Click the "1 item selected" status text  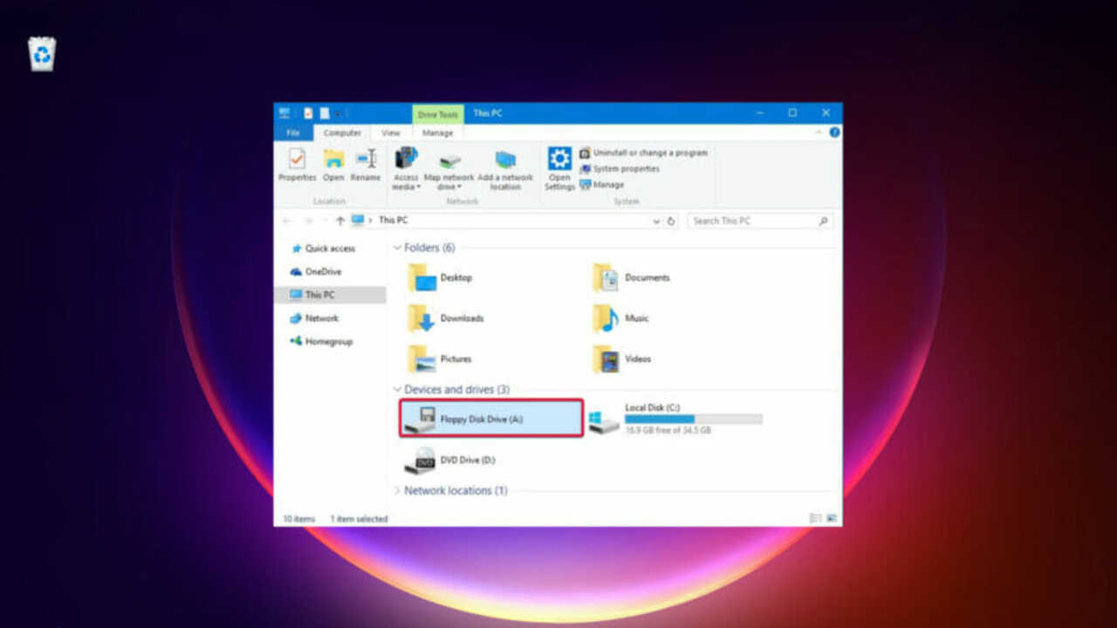click(359, 519)
